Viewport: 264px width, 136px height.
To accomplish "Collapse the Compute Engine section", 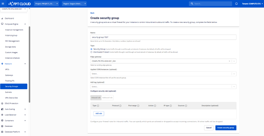I will [x=25, y=24].
